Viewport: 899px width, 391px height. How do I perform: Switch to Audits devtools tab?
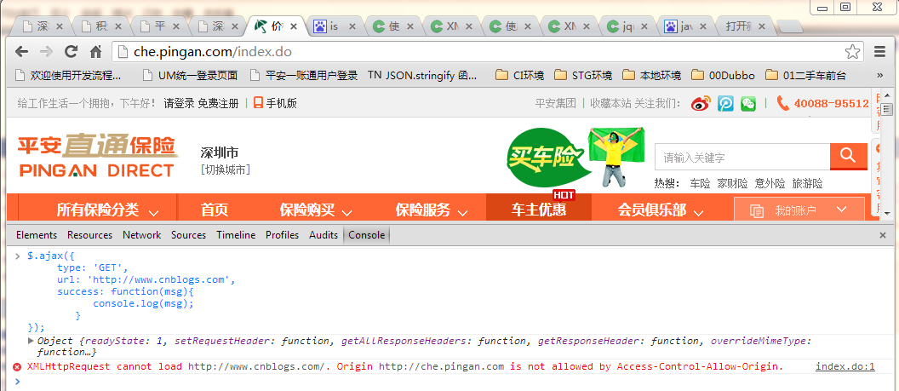pos(324,235)
